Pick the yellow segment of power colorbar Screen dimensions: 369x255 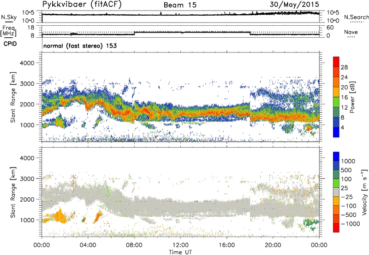pos(336,92)
